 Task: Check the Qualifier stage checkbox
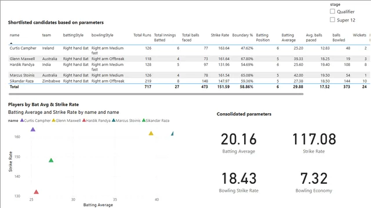click(332, 12)
